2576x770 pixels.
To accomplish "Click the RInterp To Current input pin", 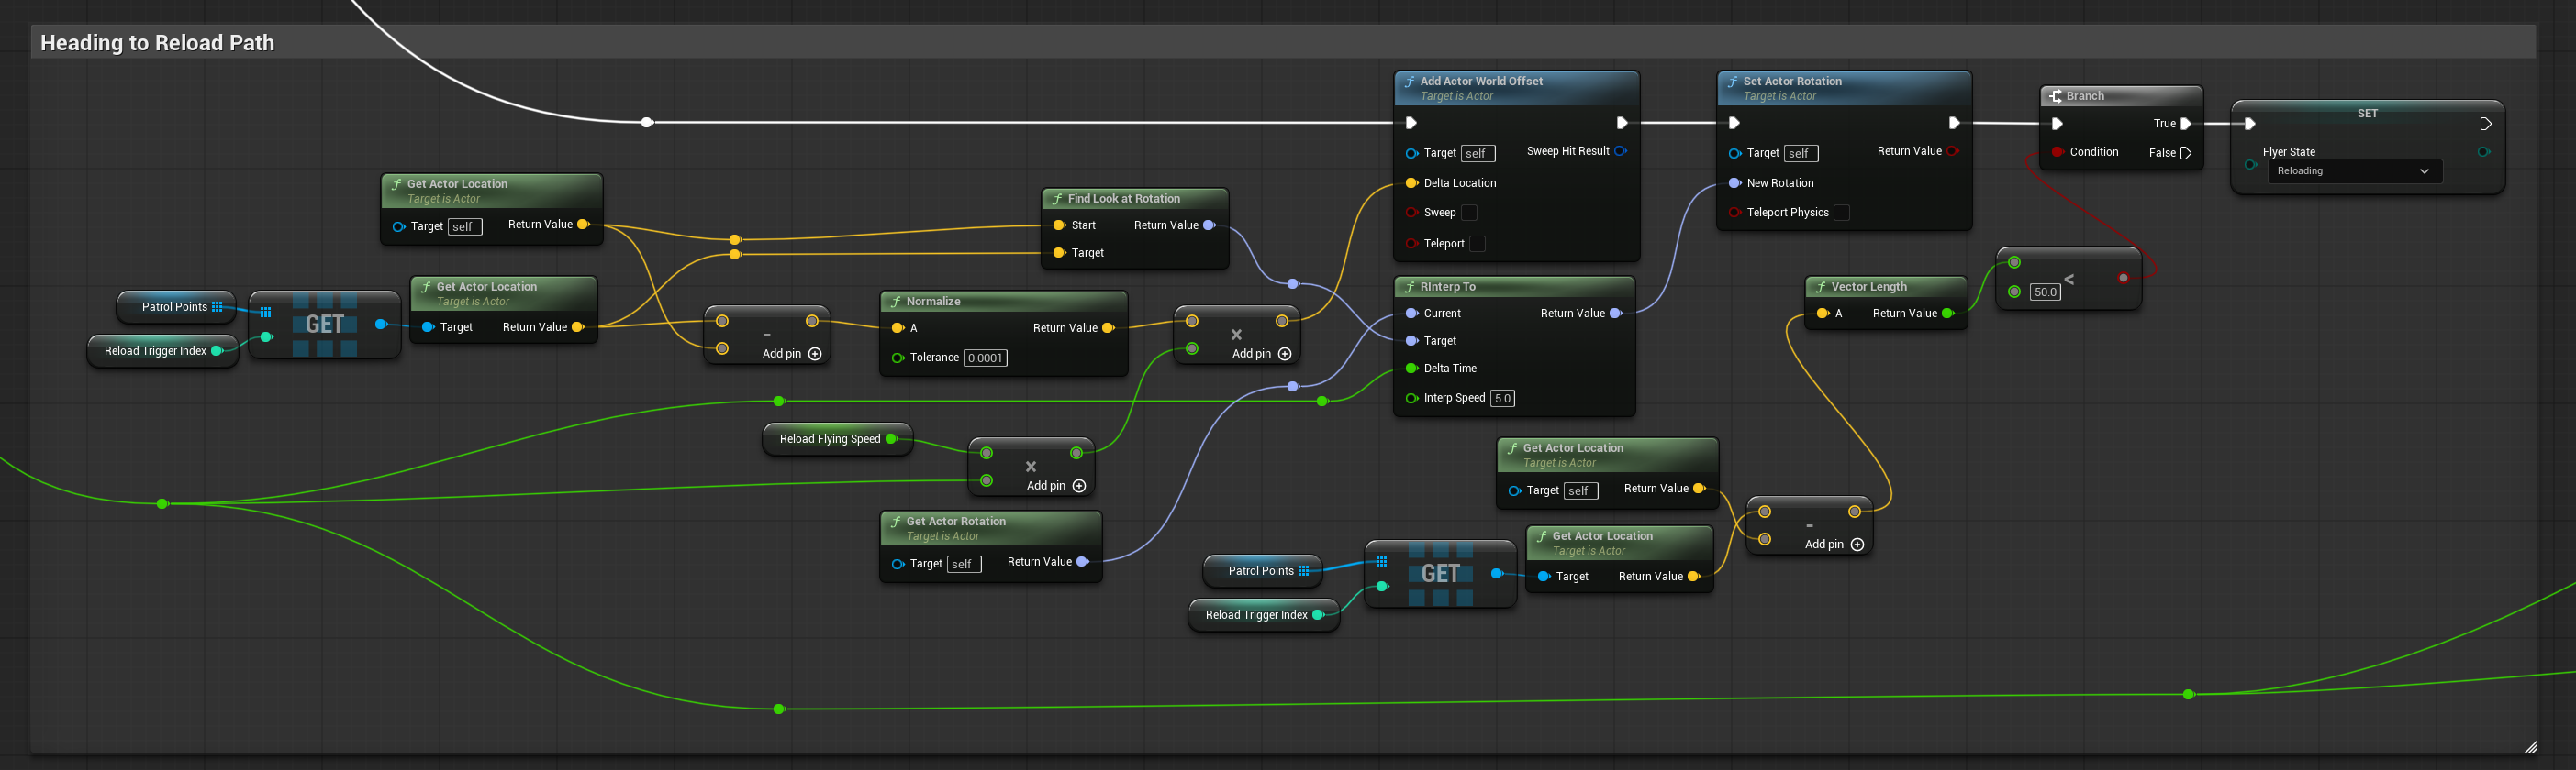I will click(x=1412, y=313).
